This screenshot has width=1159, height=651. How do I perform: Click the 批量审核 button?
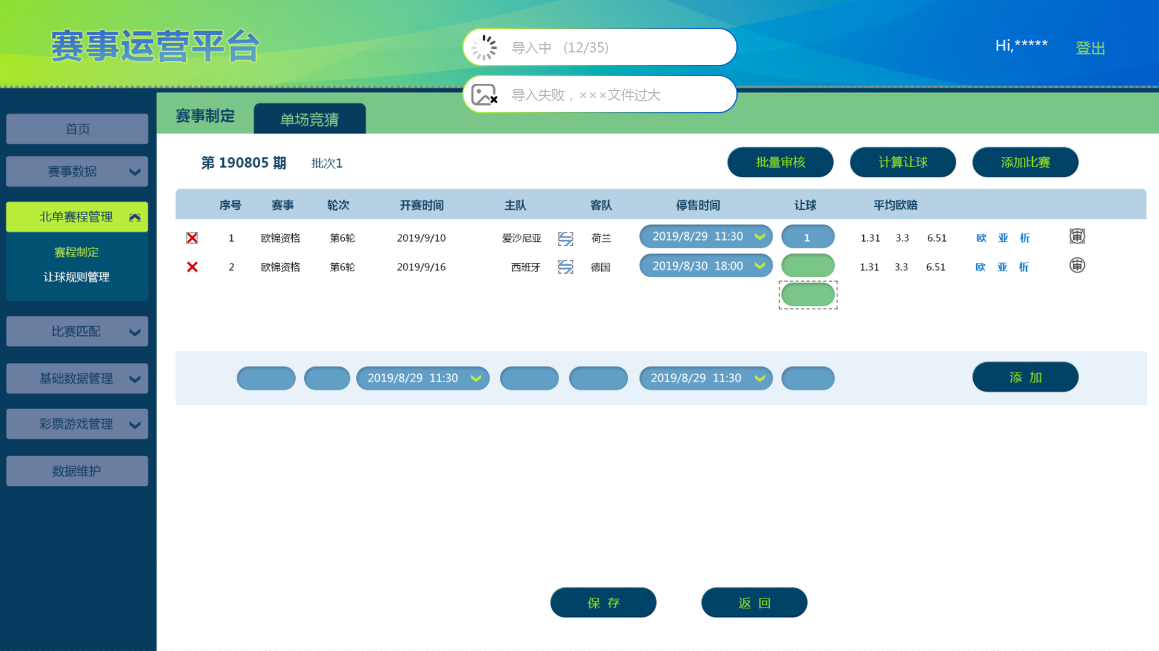click(x=780, y=162)
